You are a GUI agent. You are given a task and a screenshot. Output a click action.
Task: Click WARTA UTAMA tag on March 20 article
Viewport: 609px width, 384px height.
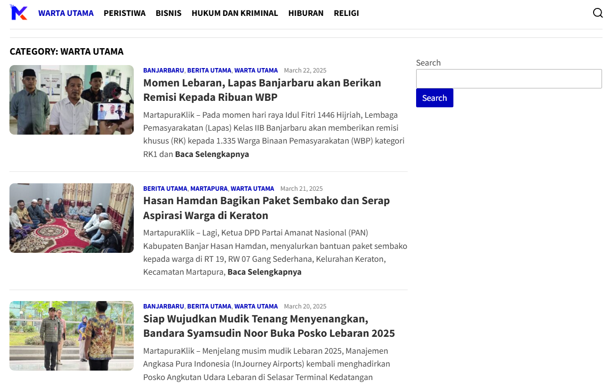[x=256, y=307]
